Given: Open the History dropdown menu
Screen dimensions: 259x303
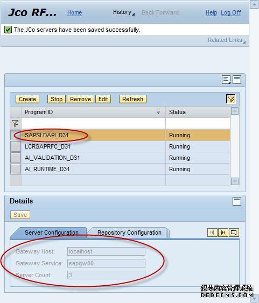Looking at the screenshot, I should tap(124, 12).
